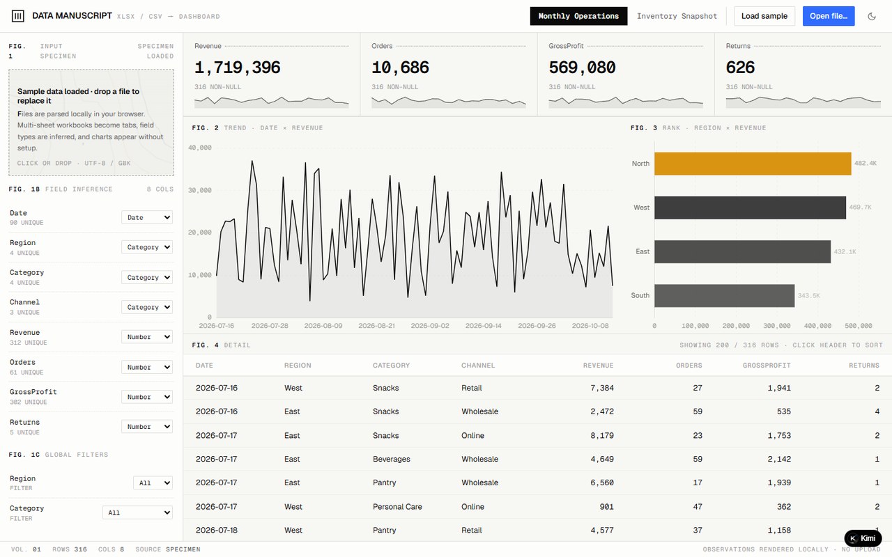The height and width of the screenshot is (557, 892).
Task: Open the Category global filter dropdown
Action: tap(137, 512)
